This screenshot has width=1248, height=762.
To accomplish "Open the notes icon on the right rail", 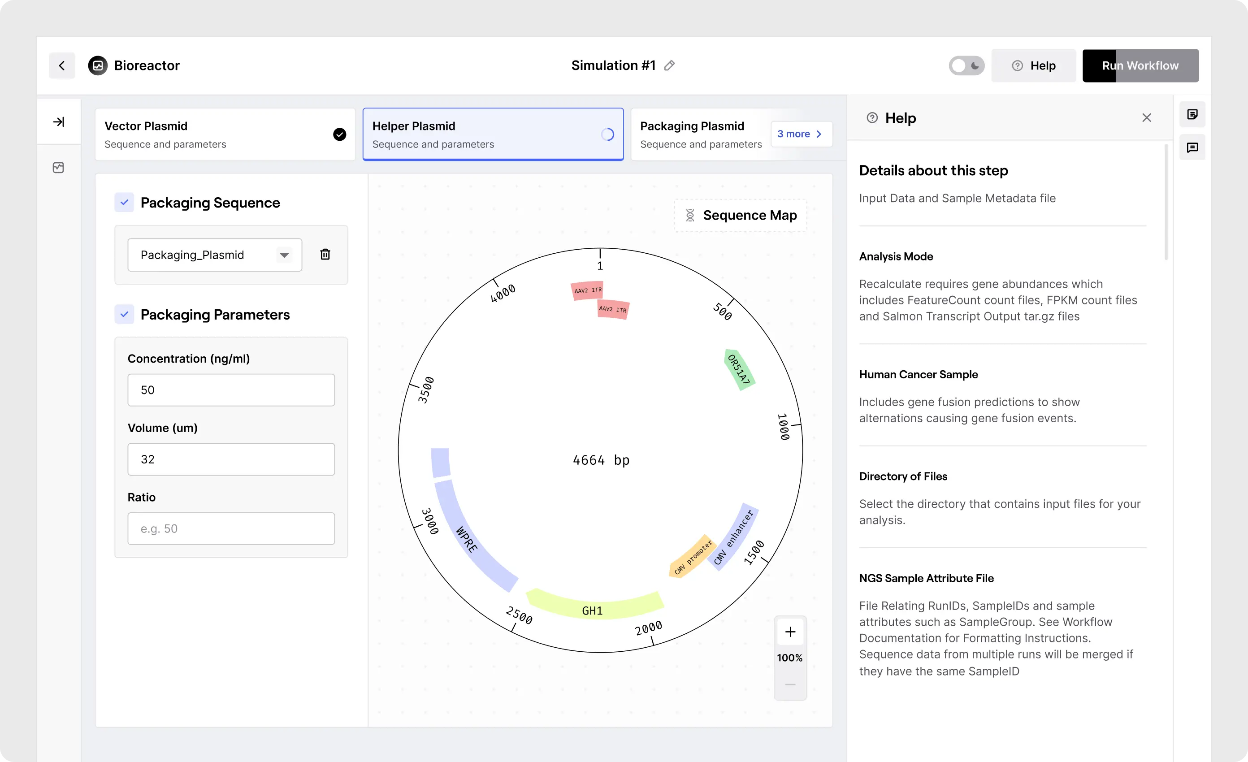I will coord(1192,114).
